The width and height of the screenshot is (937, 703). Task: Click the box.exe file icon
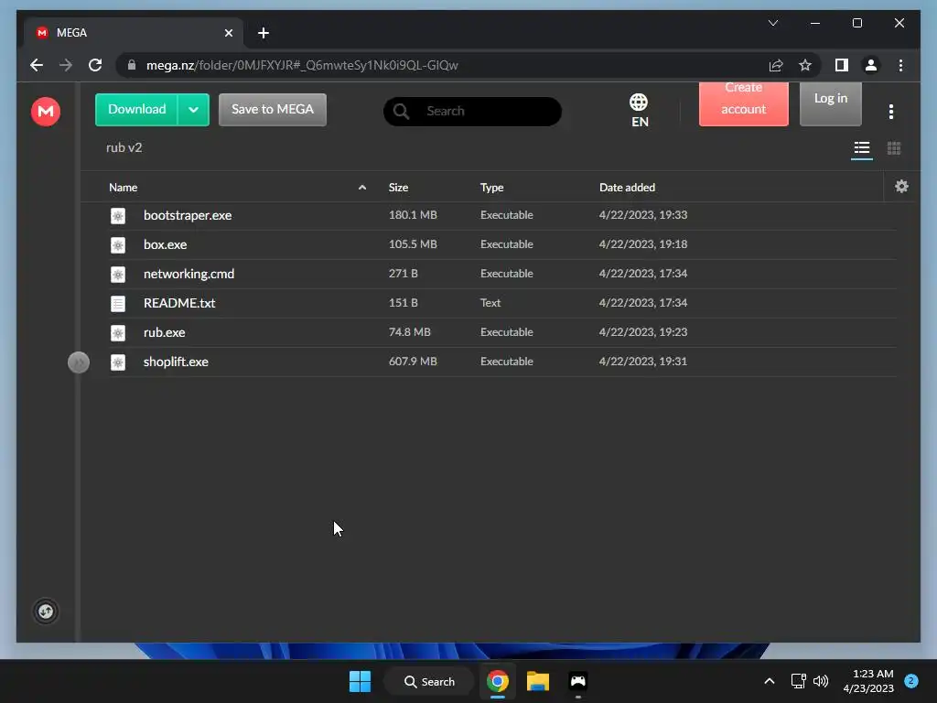118,244
